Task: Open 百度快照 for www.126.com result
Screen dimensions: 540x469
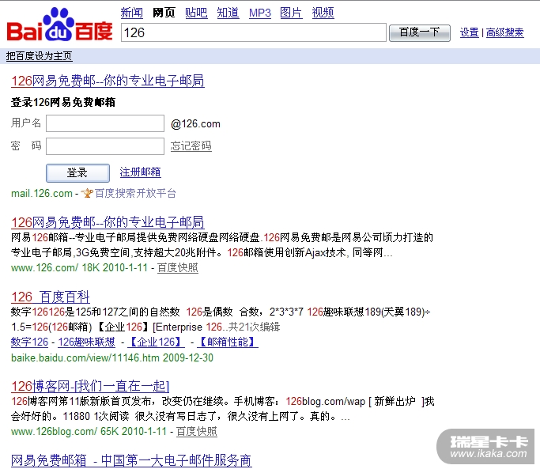Action: 178,268
